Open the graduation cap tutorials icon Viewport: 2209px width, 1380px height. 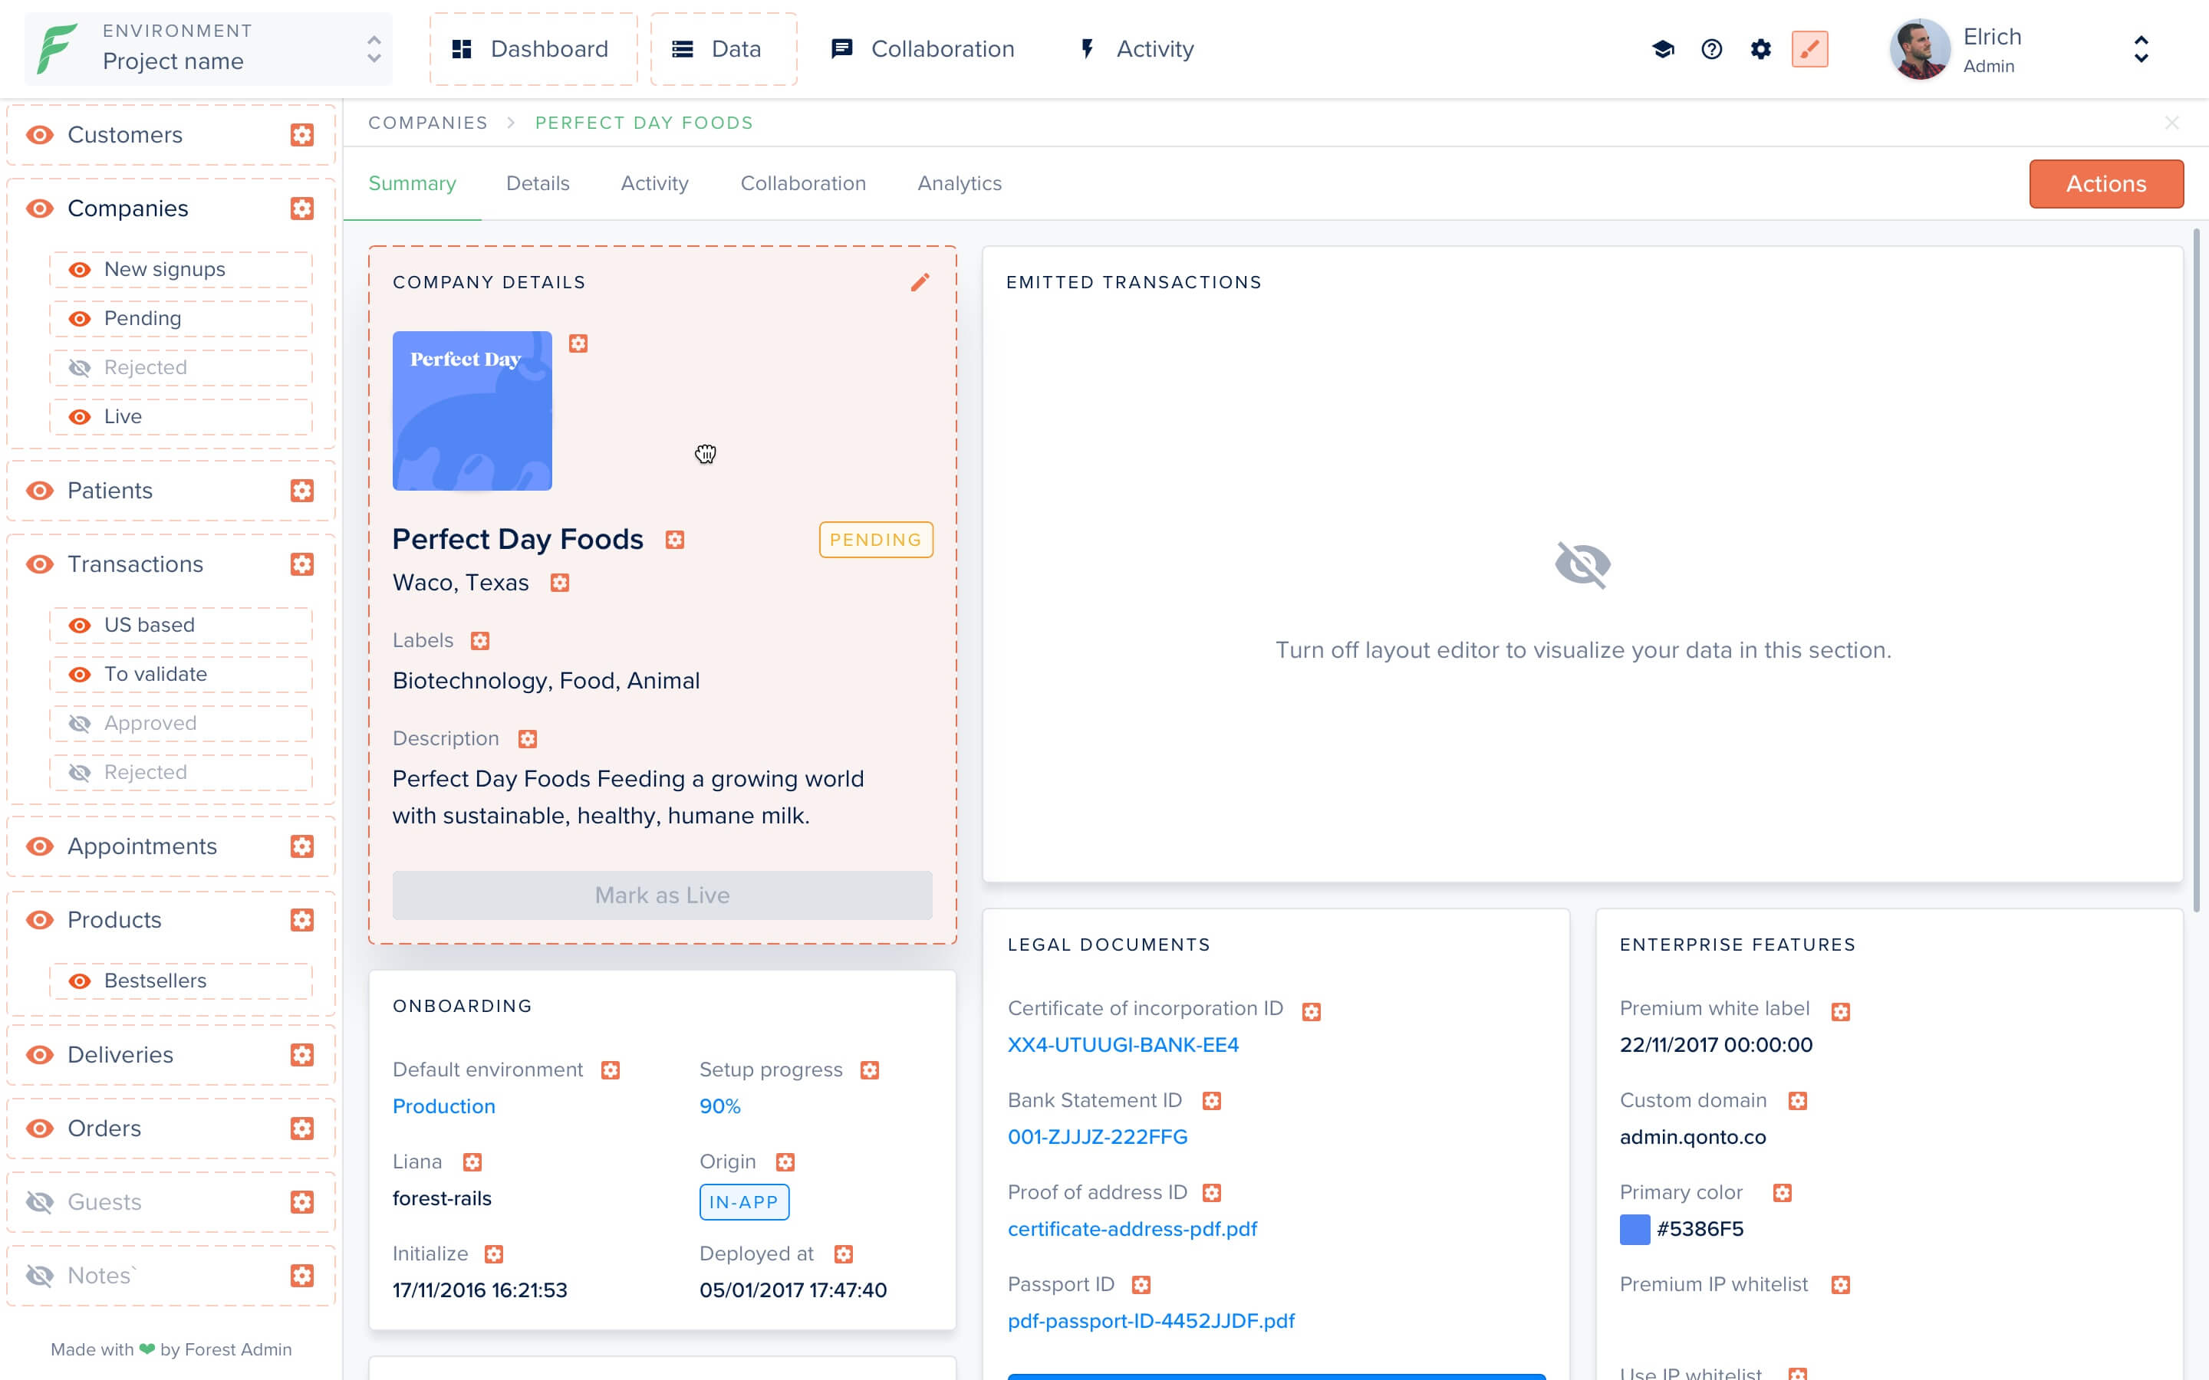coord(1662,49)
